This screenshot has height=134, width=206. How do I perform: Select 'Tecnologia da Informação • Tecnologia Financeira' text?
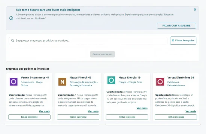[x=84, y=84]
